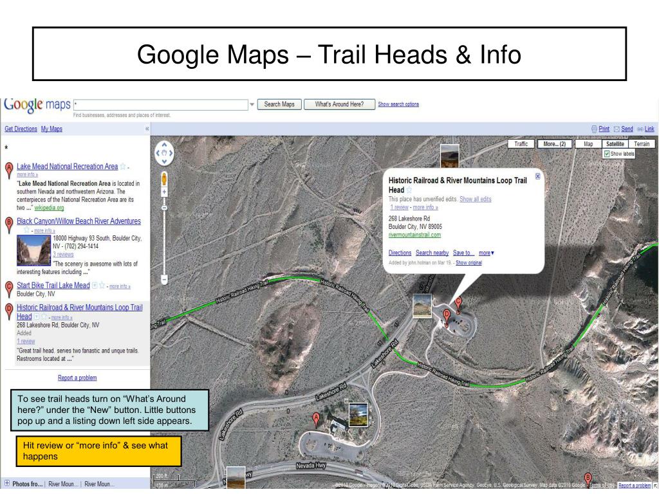Open Get Directions tab

(x=21, y=129)
